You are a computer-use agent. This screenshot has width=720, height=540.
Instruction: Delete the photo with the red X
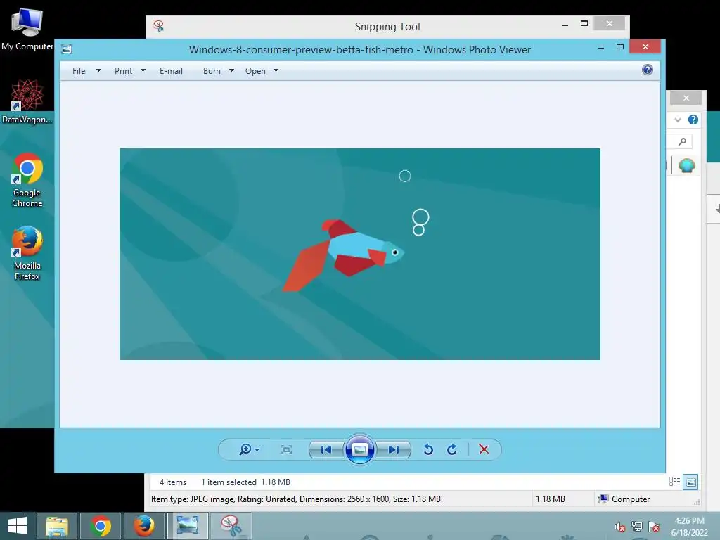tap(484, 449)
